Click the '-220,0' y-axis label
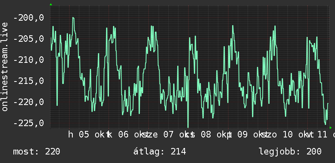Viewport: 335px width, 163px height. pyautogui.click(x=29, y=102)
